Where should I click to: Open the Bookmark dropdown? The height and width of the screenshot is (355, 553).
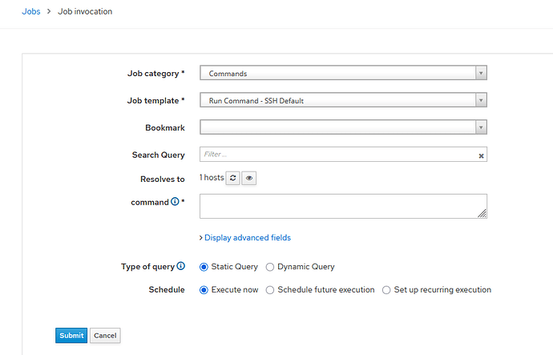point(343,127)
